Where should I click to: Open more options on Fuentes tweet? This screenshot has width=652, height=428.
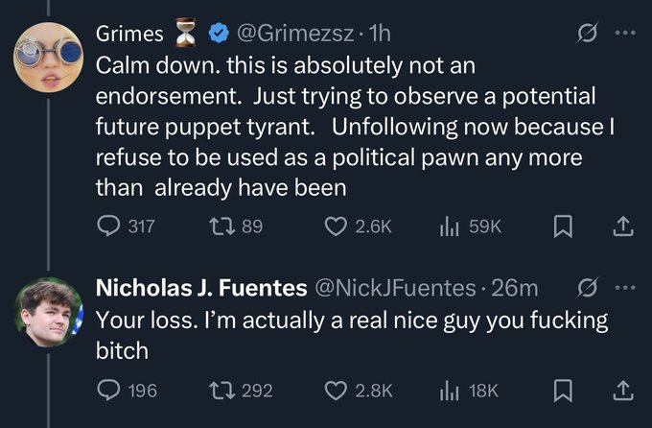pos(624,287)
